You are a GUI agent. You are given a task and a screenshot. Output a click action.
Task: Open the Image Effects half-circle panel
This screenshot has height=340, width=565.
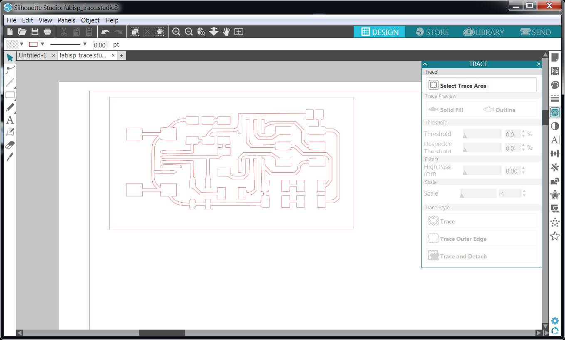[555, 126]
